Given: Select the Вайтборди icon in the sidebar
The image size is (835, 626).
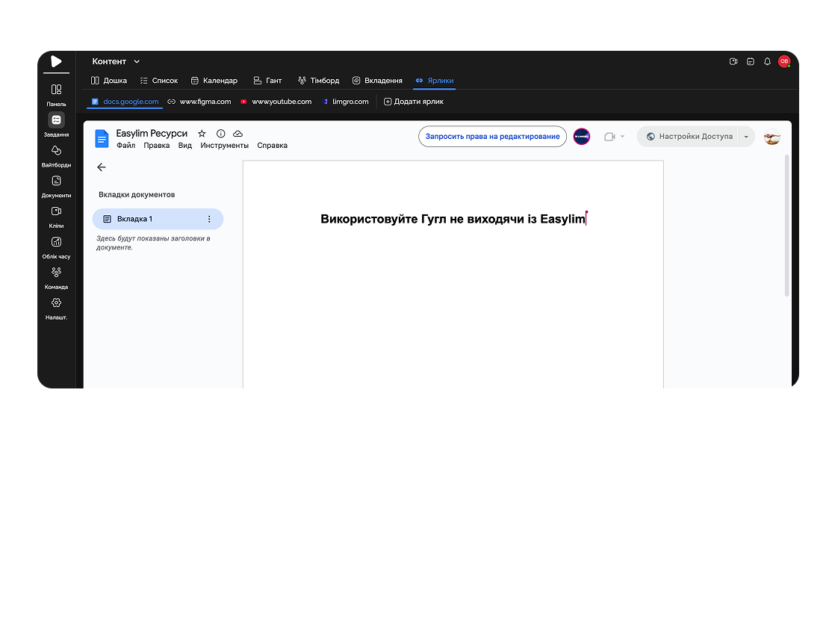Looking at the screenshot, I should click(x=56, y=152).
